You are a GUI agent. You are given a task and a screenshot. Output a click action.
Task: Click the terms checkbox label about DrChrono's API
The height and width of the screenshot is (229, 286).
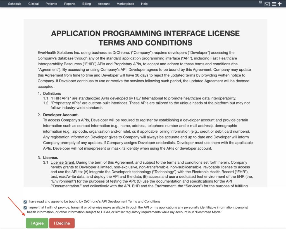coord(94,201)
